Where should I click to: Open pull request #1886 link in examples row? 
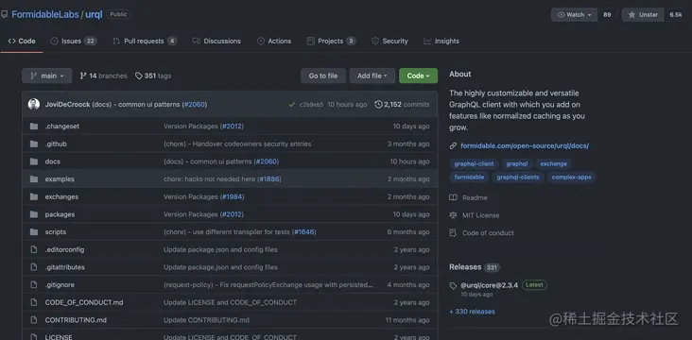pos(270,179)
